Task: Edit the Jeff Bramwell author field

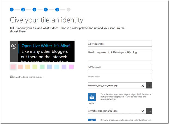Action: (x=120, y=67)
